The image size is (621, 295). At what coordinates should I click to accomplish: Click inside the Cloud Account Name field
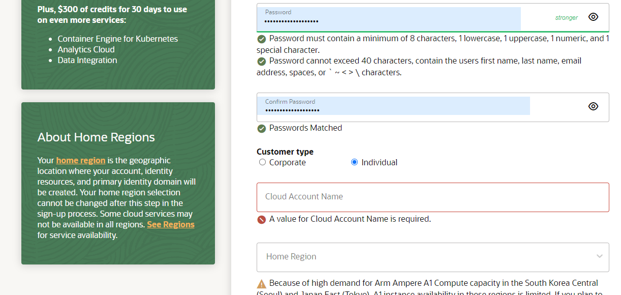click(x=432, y=196)
